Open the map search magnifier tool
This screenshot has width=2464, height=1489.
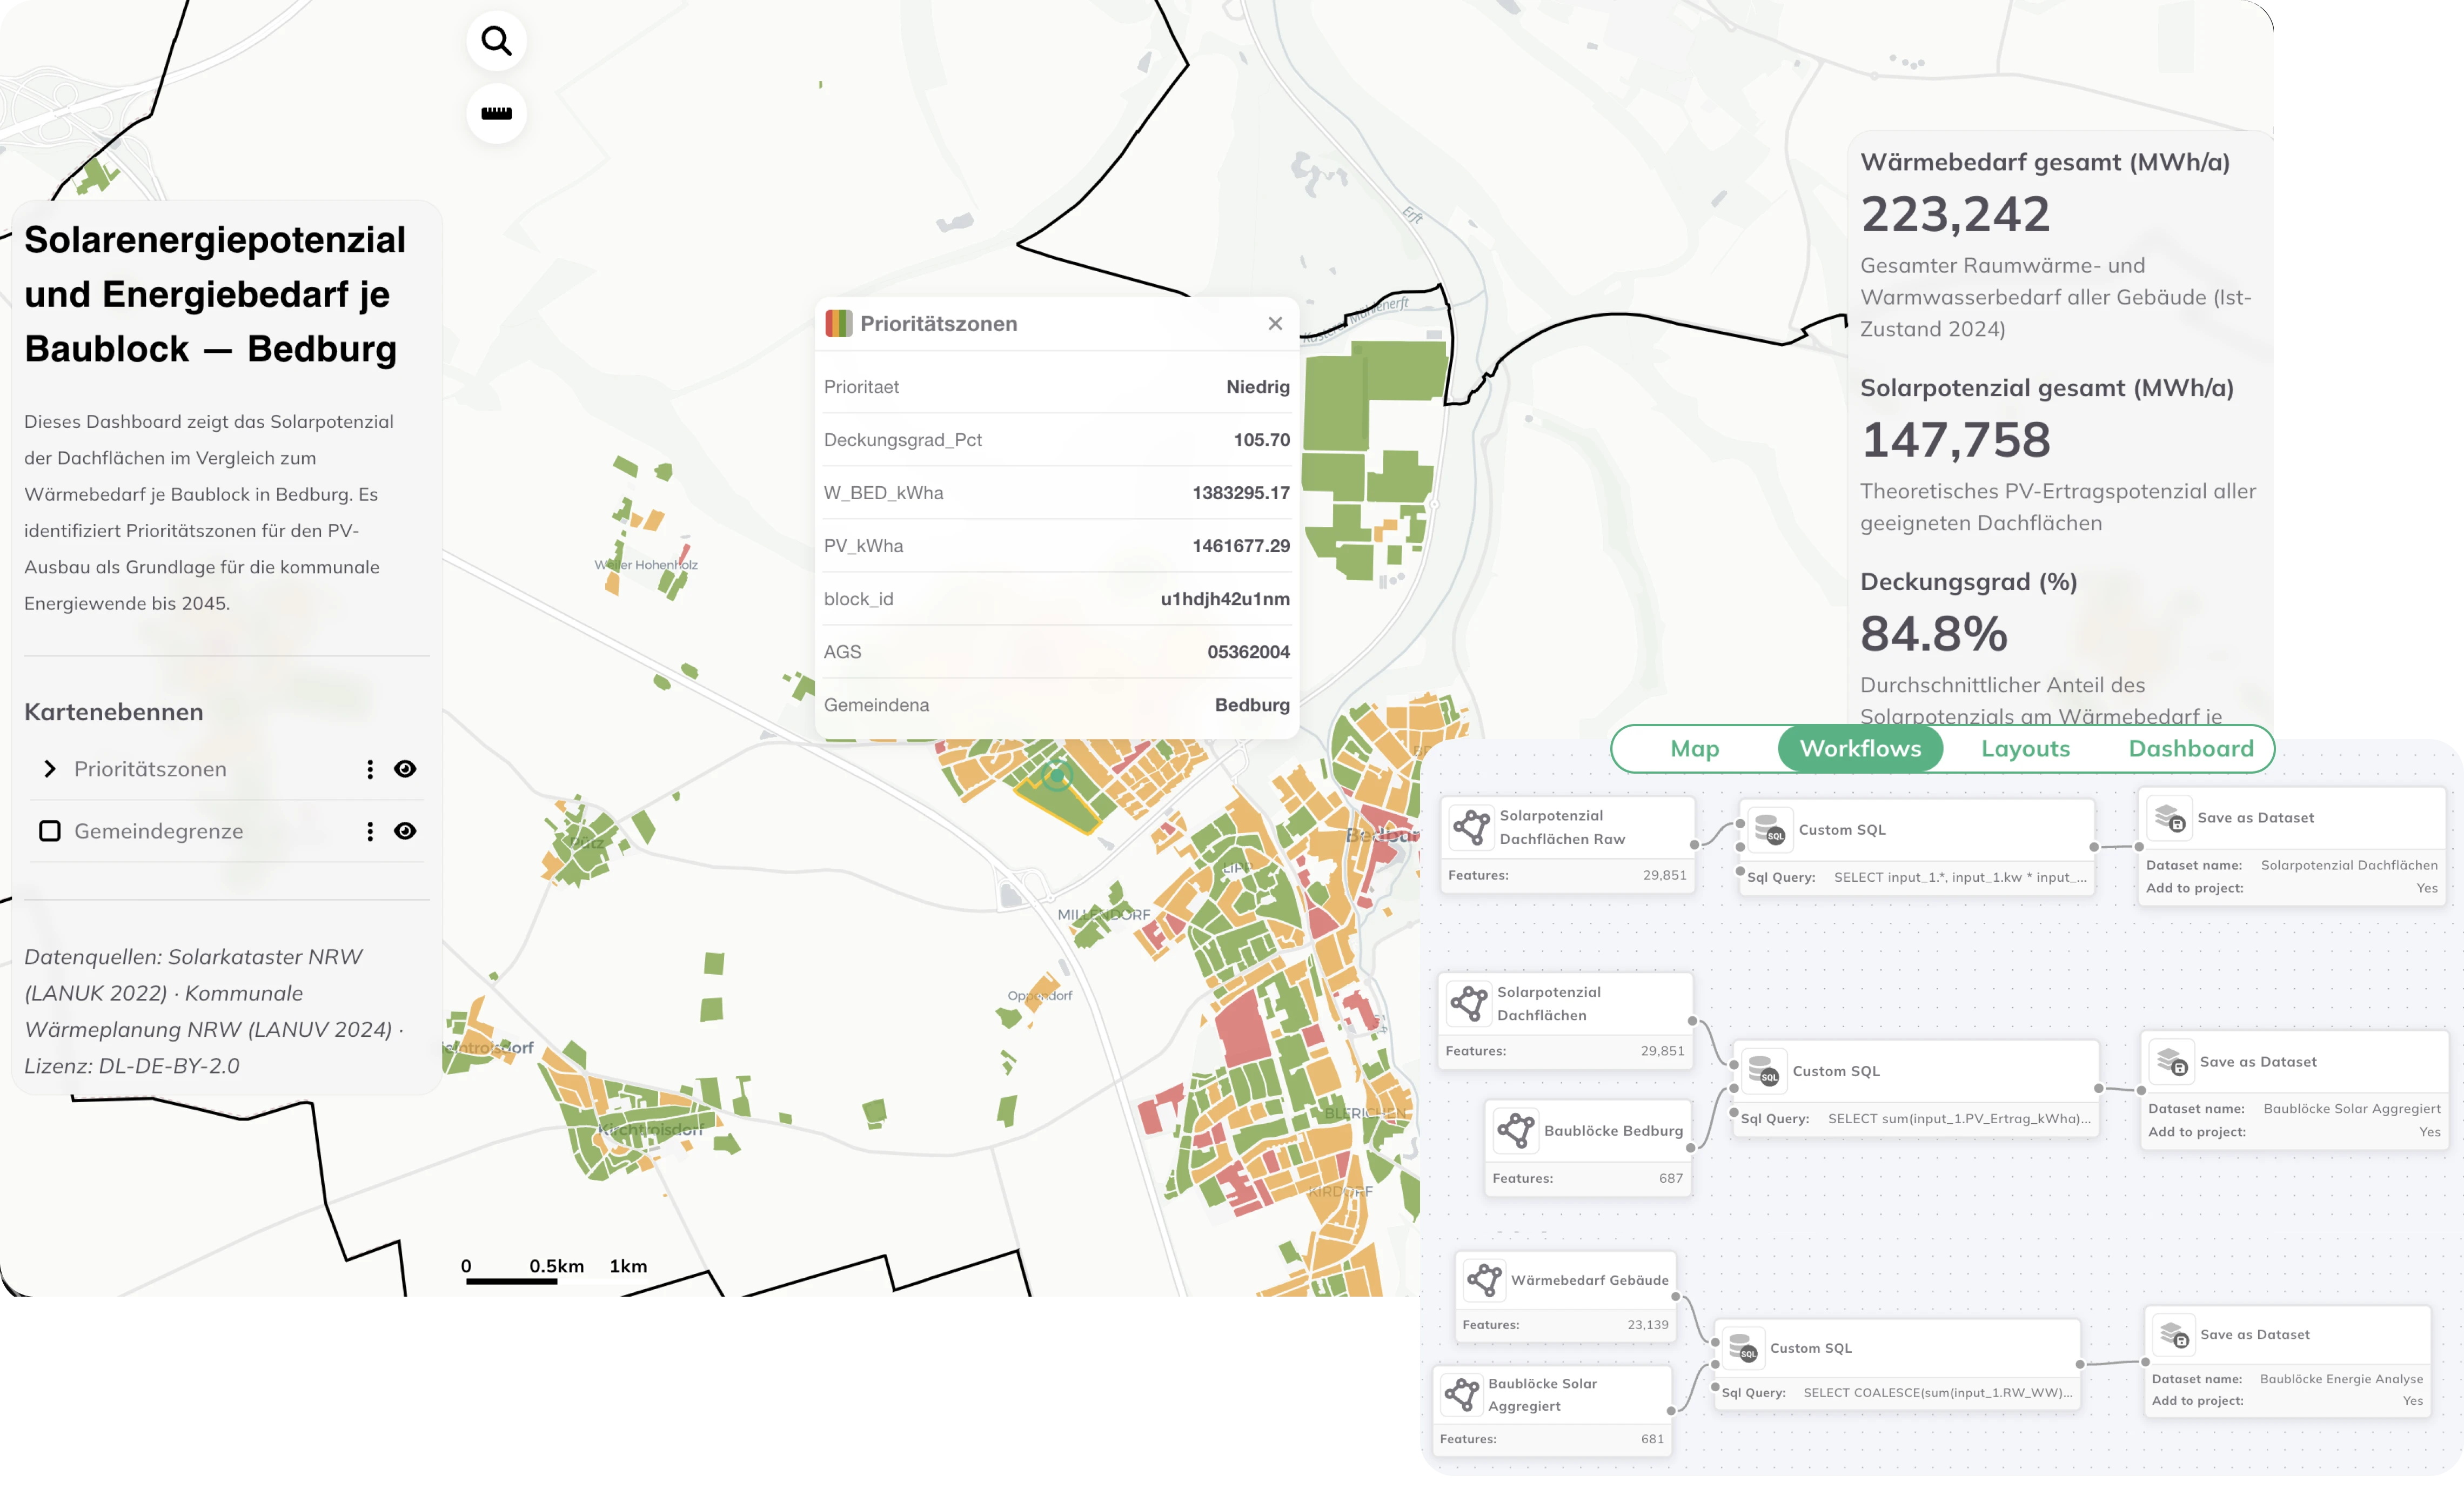496,41
